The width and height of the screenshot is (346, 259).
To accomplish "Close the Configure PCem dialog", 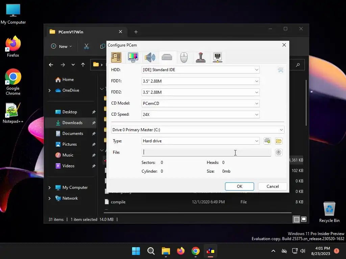I will (x=284, y=45).
